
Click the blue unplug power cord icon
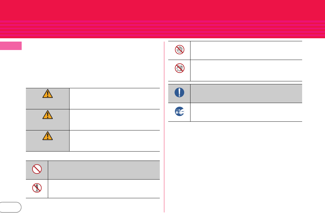179,111
